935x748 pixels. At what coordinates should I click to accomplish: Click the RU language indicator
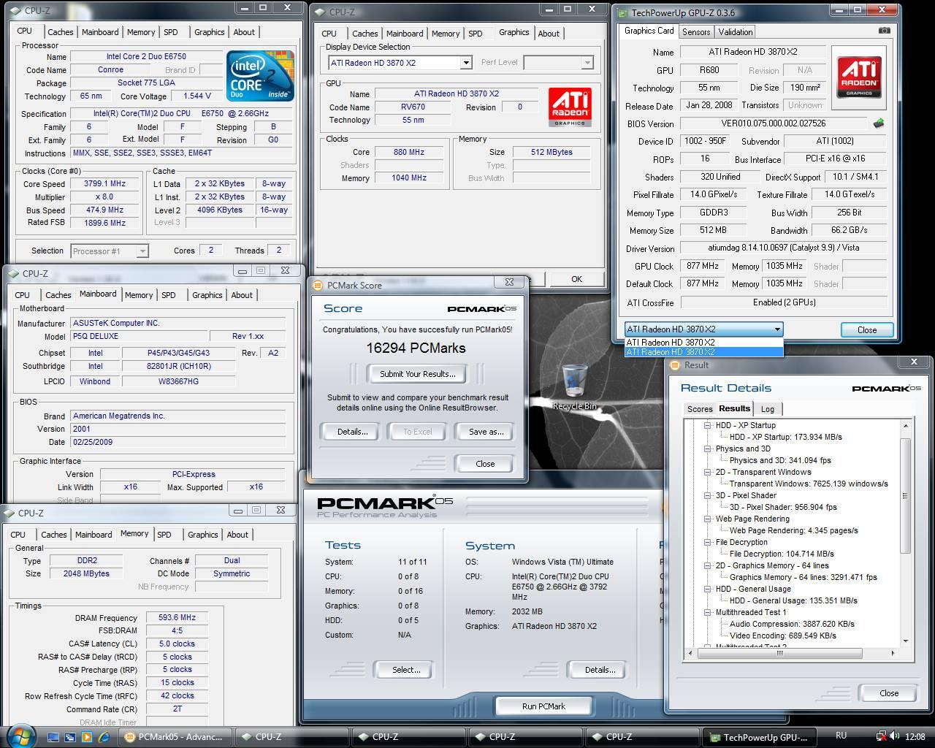pos(841,736)
